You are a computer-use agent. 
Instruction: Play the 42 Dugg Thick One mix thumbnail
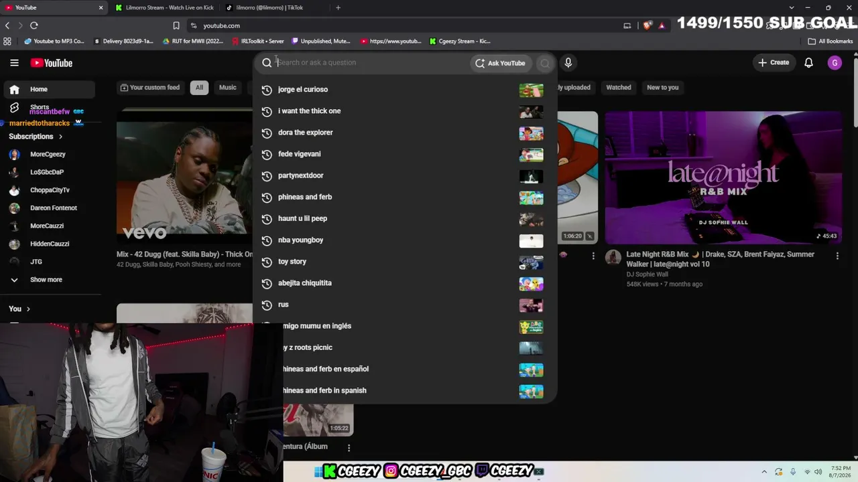click(x=185, y=177)
